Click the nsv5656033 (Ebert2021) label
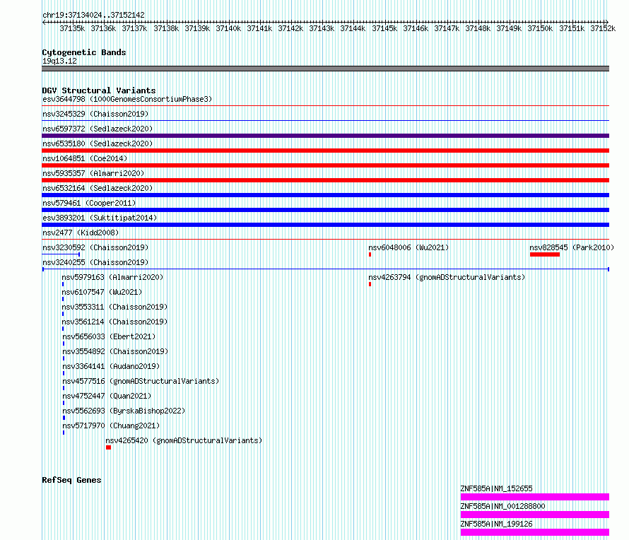Screen dimensions: 629x540 click(x=109, y=336)
